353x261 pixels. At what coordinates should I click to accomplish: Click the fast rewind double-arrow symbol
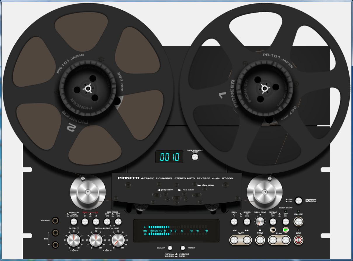click(234, 230)
